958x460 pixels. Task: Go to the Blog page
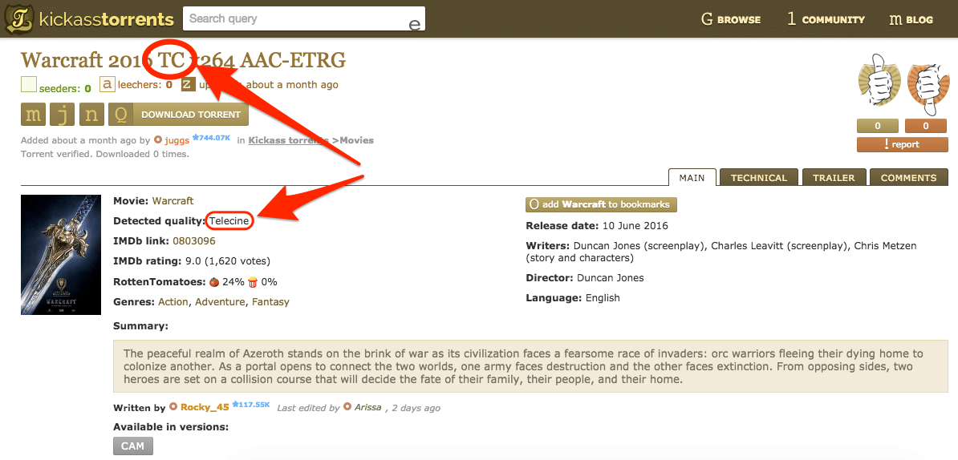pyautogui.click(x=911, y=19)
